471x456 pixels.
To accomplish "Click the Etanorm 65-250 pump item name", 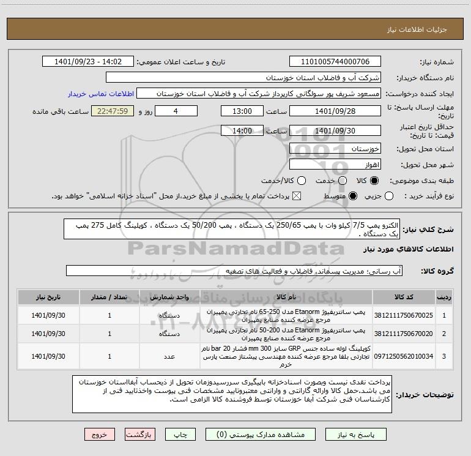I will click(x=286, y=316).
